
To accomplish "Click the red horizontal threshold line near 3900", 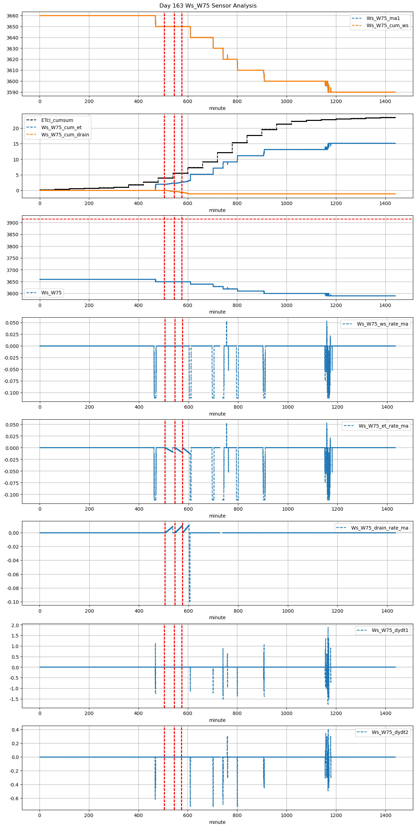I will (x=103, y=219).
